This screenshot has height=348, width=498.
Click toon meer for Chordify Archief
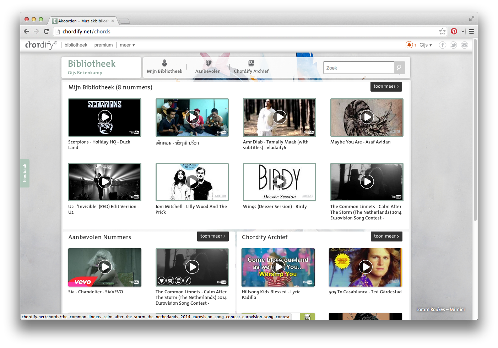tap(386, 236)
